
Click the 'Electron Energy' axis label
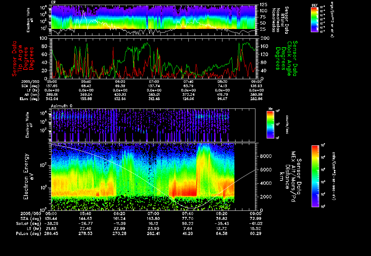click(26, 177)
